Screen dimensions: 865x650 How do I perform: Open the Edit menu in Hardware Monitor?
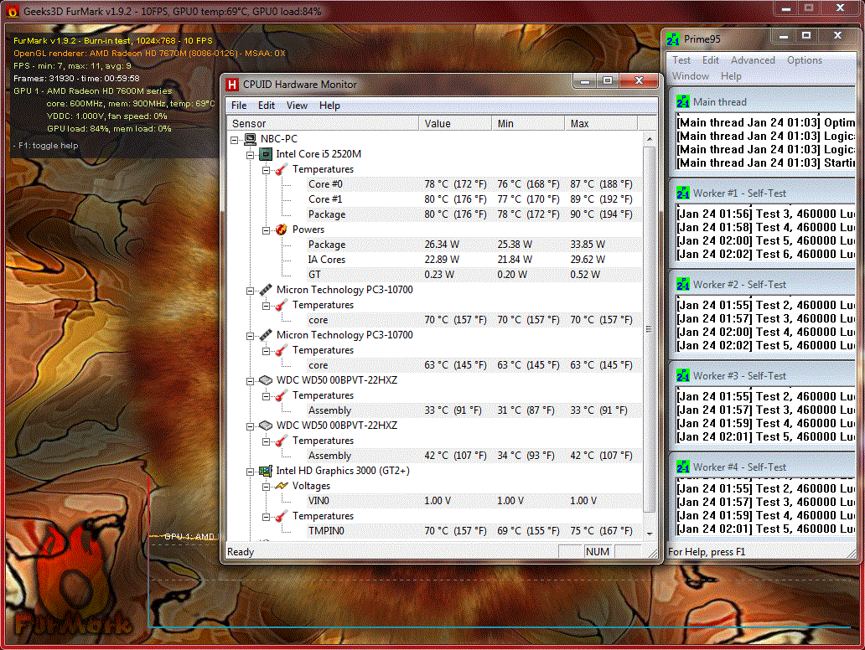[266, 106]
